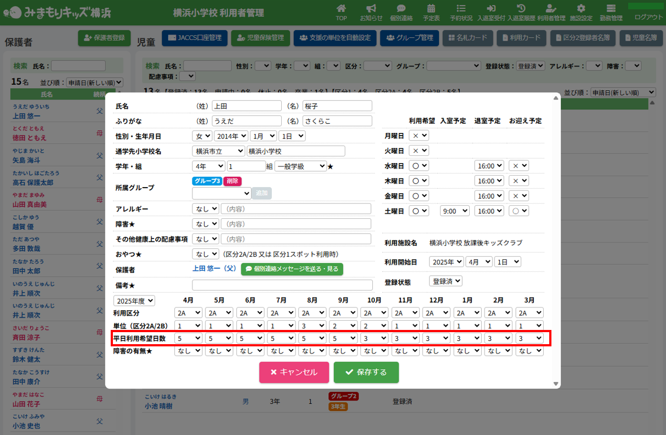Click the 備考 text input field

click(x=282, y=285)
